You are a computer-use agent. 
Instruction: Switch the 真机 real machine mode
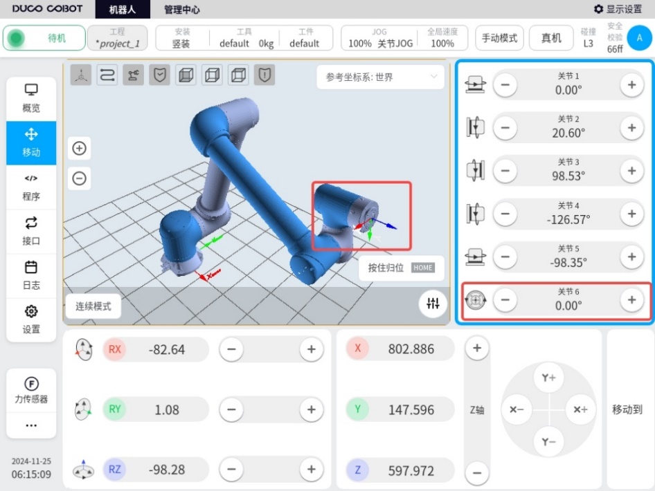[x=551, y=38]
